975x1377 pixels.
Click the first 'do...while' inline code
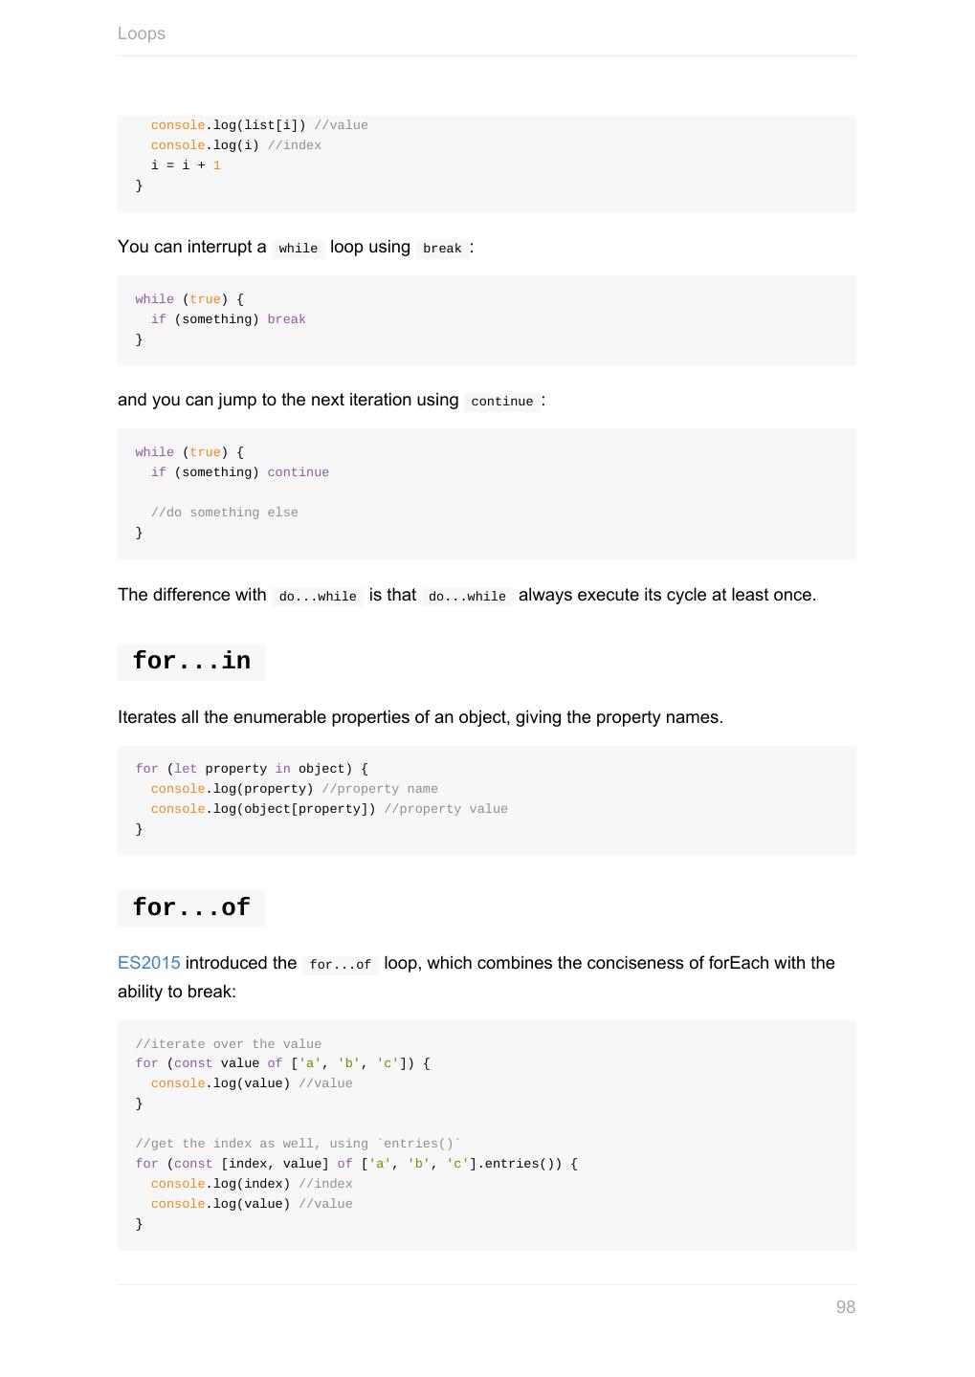318,597
